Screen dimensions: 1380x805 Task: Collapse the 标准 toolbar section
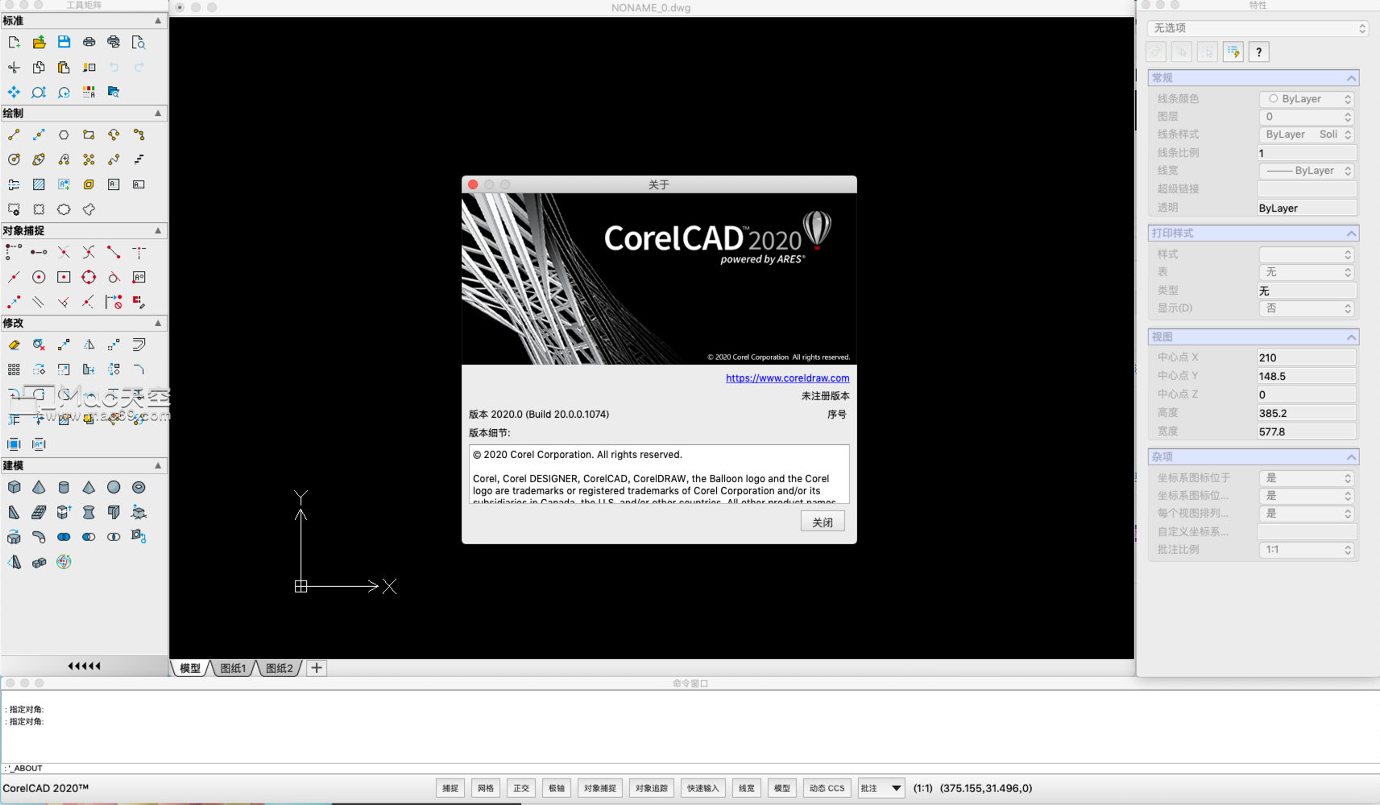(158, 21)
